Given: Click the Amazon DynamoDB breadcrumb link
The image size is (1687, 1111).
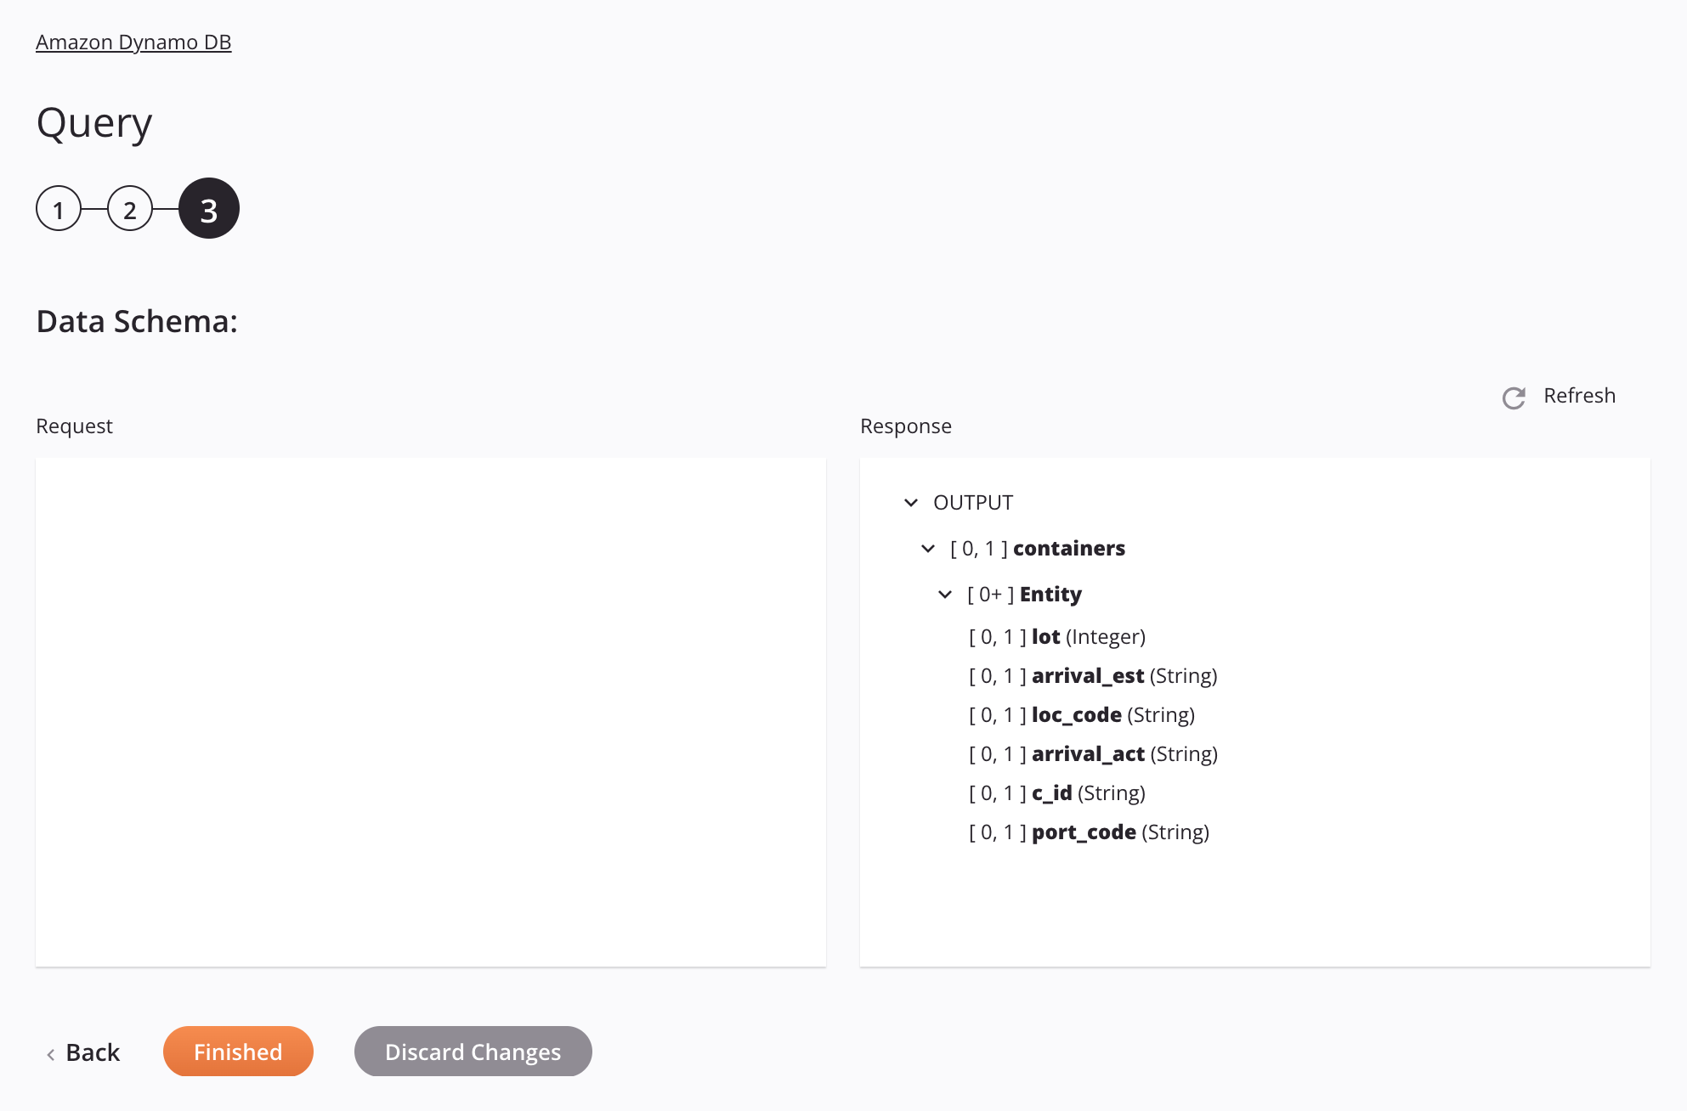Looking at the screenshot, I should click(135, 41).
